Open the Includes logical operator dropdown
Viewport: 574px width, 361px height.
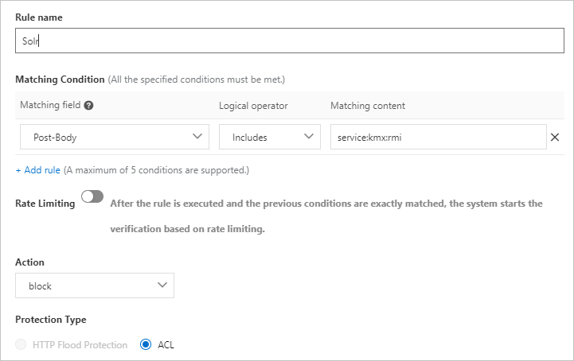[269, 137]
